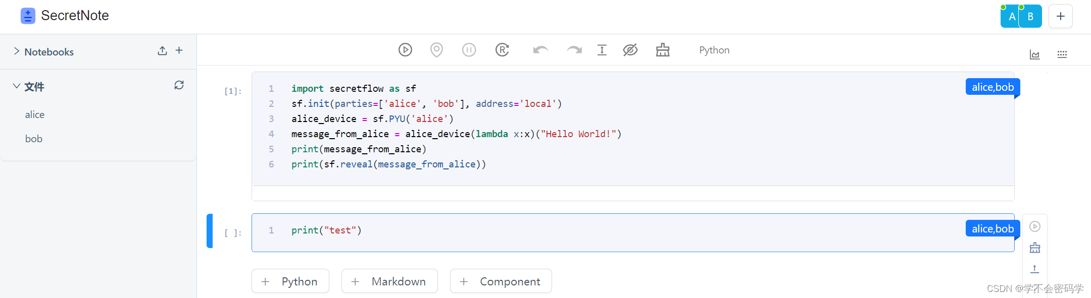Undo the last cell action

coord(540,50)
